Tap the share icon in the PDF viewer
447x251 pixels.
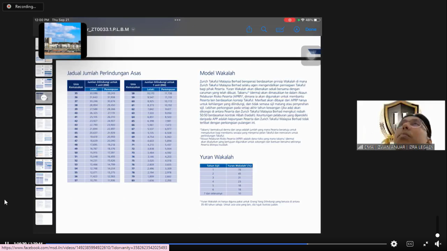point(249,29)
